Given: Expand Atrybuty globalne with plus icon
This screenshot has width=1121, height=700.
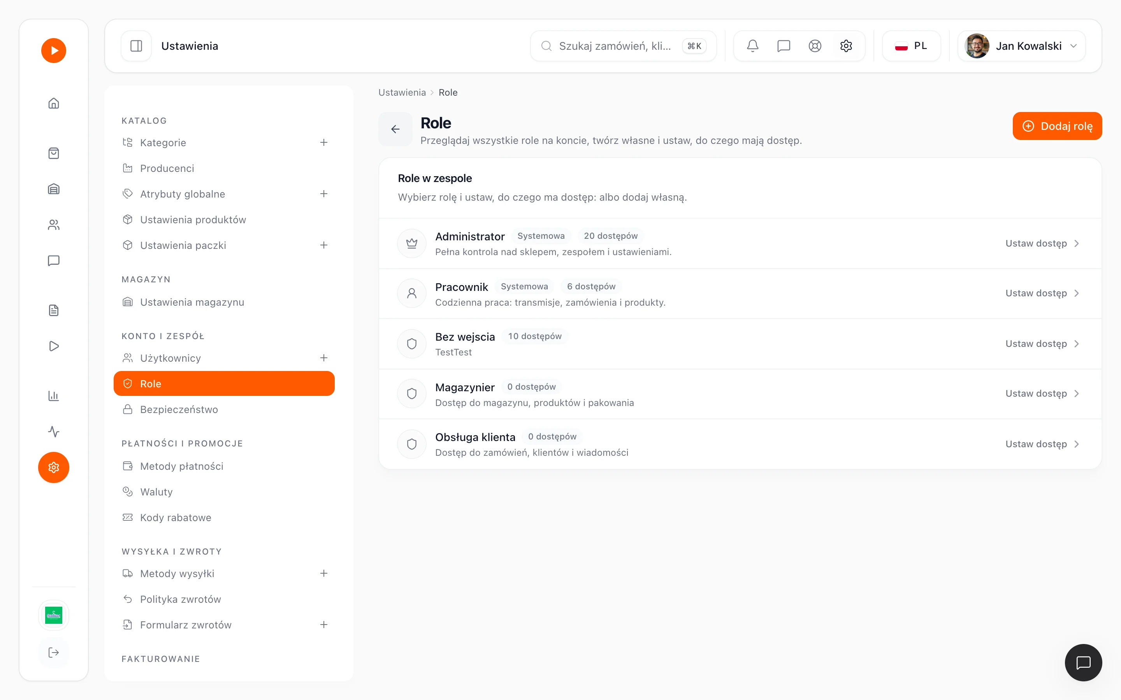Looking at the screenshot, I should tap(324, 194).
